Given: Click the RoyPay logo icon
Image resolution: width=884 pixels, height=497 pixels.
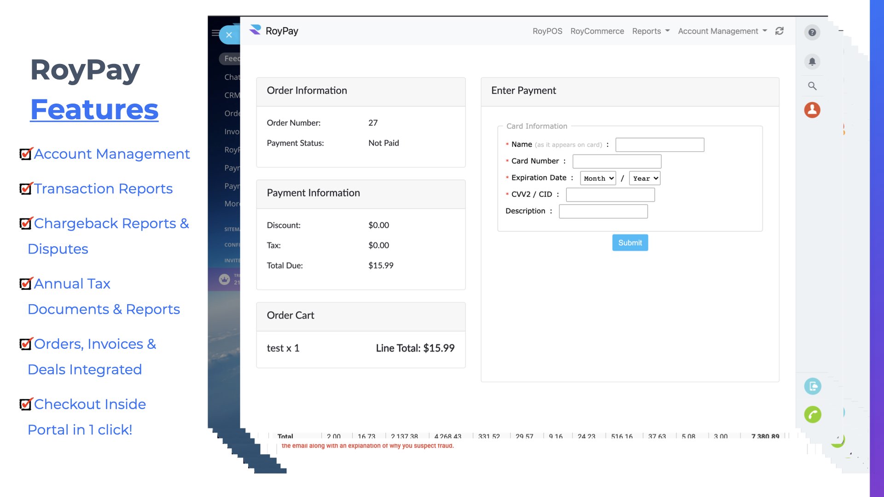Looking at the screenshot, I should pos(255,30).
